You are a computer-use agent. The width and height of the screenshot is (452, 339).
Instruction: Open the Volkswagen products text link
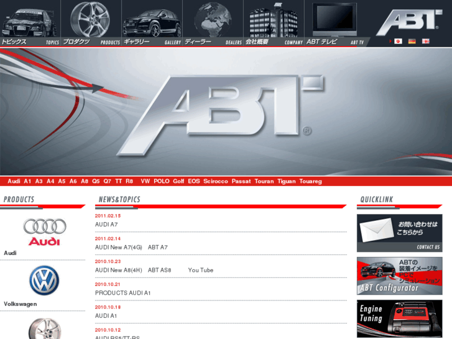coord(20,304)
